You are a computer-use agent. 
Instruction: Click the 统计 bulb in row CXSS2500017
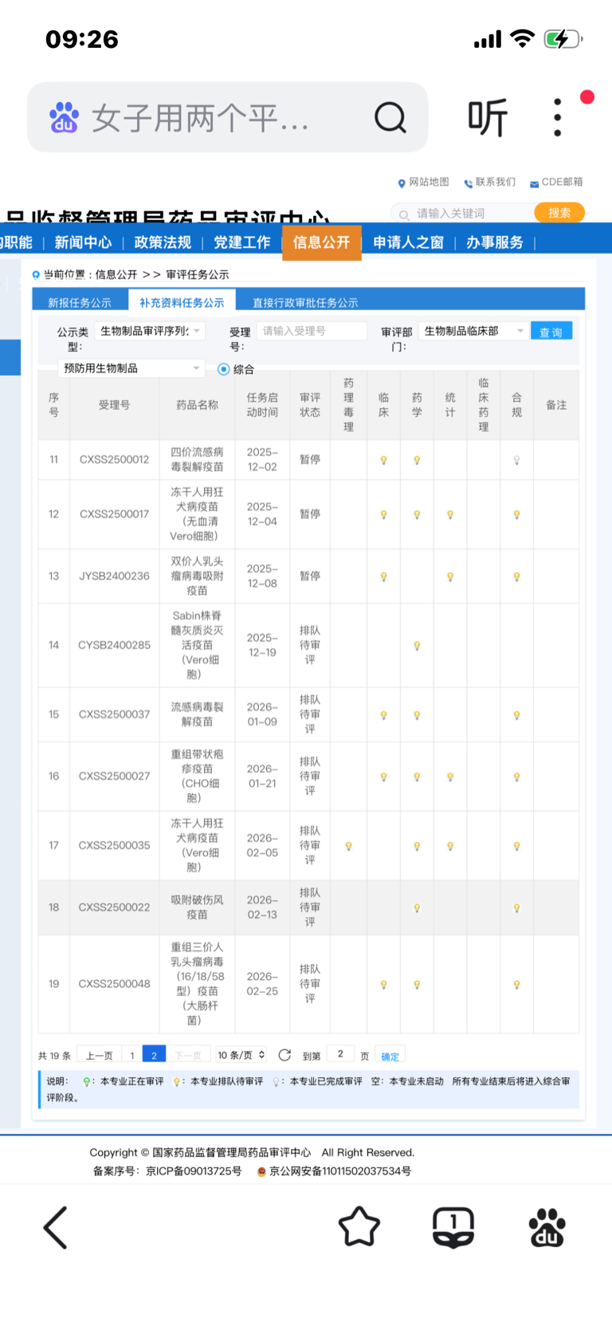(450, 515)
